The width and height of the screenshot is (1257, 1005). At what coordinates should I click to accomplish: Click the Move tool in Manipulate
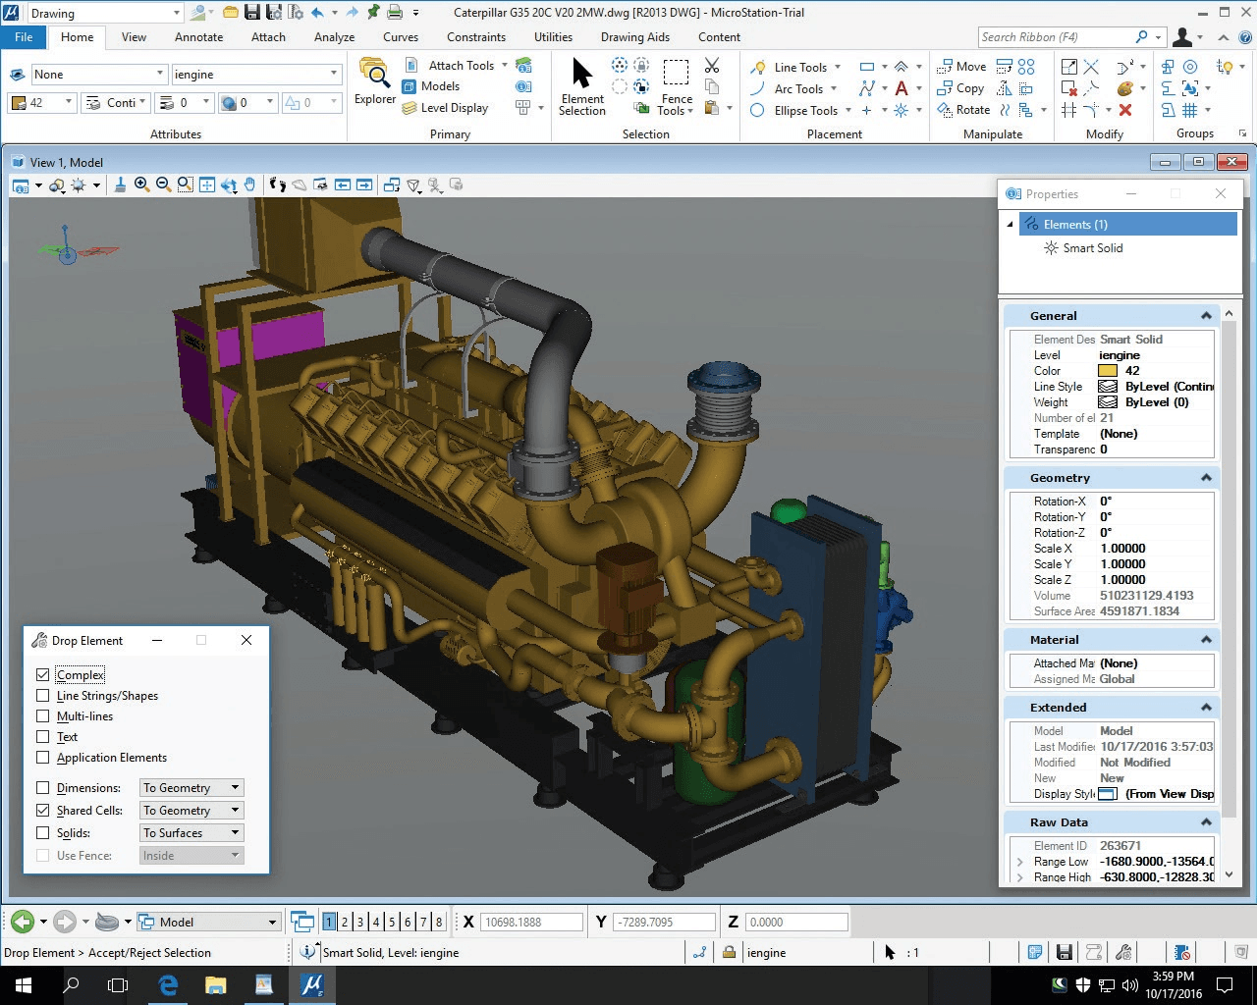[962, 66]
